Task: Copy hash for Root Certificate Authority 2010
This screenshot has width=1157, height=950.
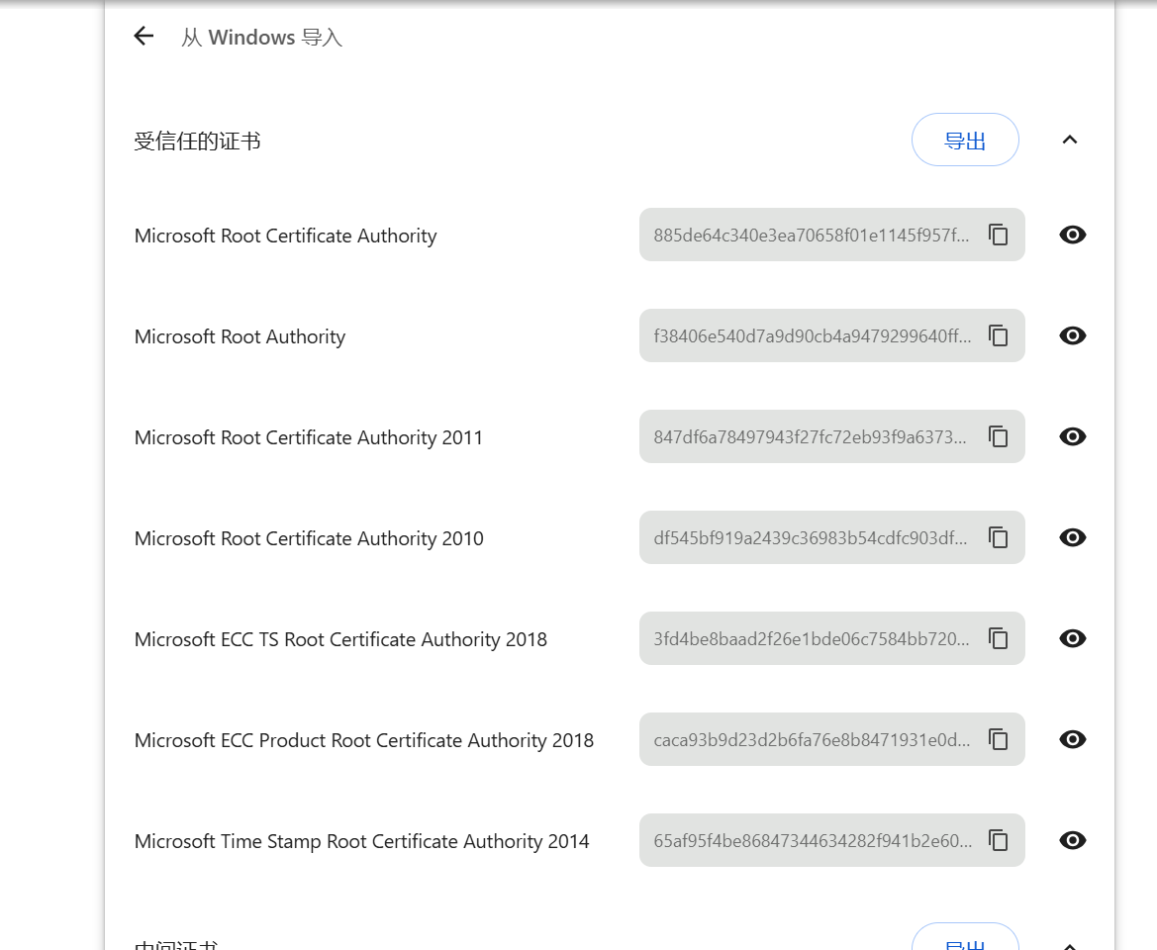Action: coord(999,537)
